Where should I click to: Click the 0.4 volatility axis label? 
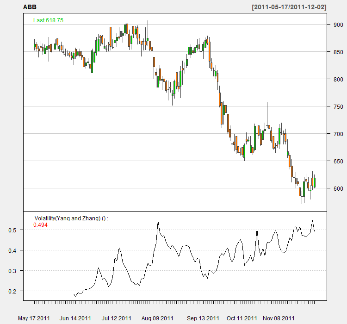pyautogui.click(x=12, y=251)
